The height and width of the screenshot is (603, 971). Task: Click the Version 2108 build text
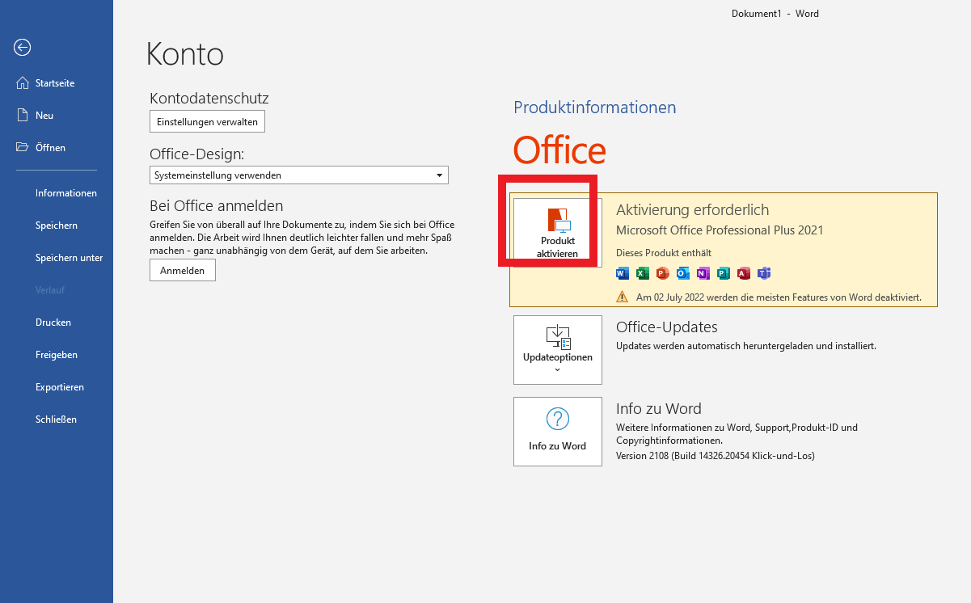716,456
